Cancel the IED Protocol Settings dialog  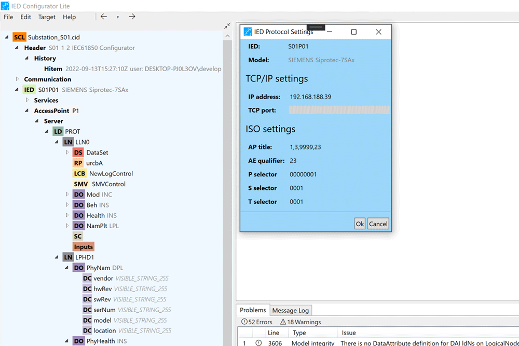point(378,224)
